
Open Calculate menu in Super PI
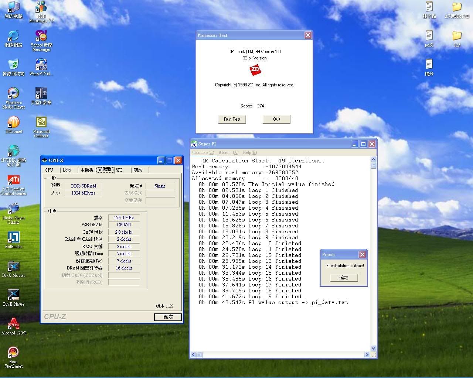click(x=203, y=152)
